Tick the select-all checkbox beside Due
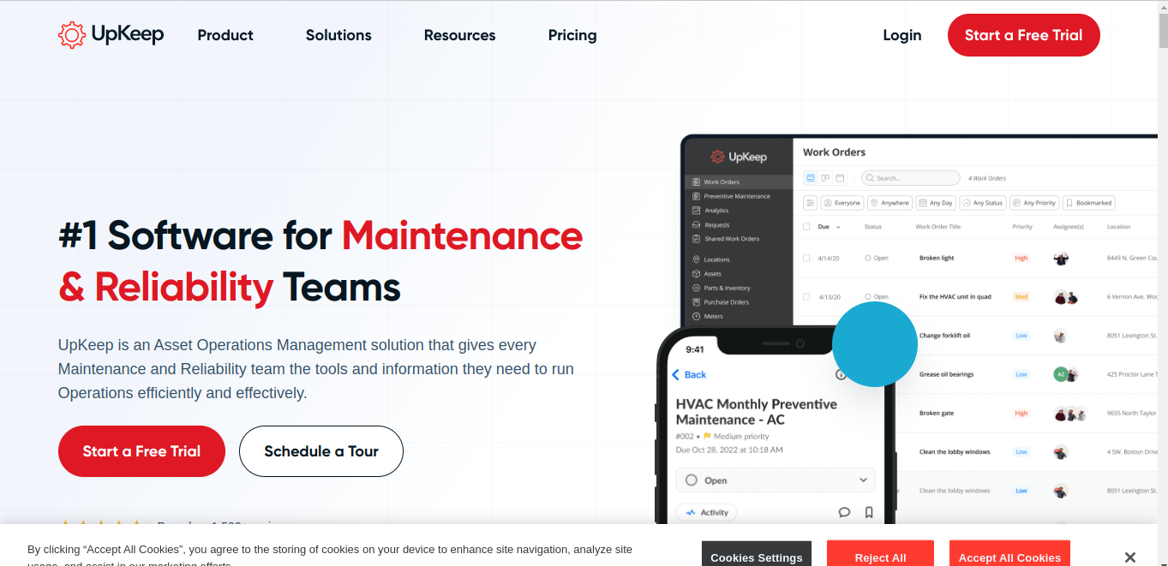The image size is (1168, 566). pos(806,227)
